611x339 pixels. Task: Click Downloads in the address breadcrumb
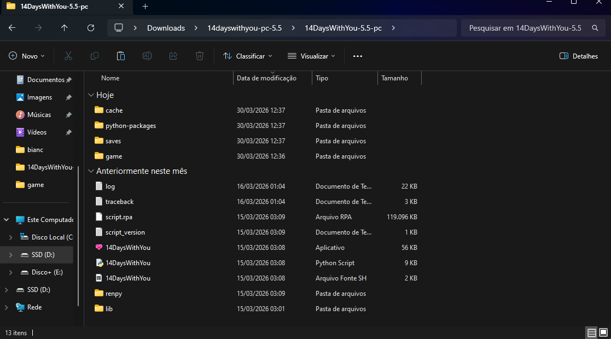coord(166,28)
